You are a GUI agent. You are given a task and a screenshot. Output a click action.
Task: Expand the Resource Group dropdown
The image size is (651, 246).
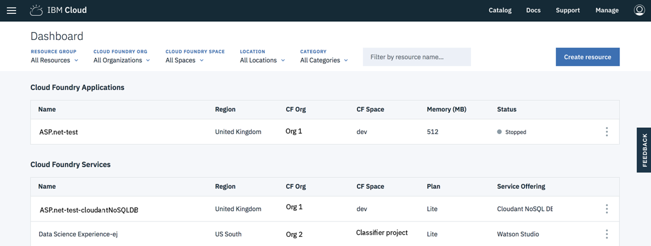54,60
